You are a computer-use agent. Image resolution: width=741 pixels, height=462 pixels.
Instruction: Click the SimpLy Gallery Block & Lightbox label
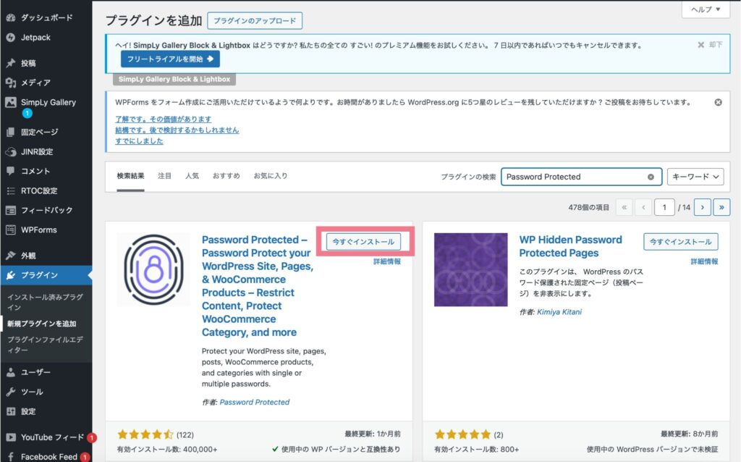tap(174, 80)
